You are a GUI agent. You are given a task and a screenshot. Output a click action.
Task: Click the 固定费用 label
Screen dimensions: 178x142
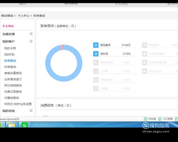coord(105,45)
